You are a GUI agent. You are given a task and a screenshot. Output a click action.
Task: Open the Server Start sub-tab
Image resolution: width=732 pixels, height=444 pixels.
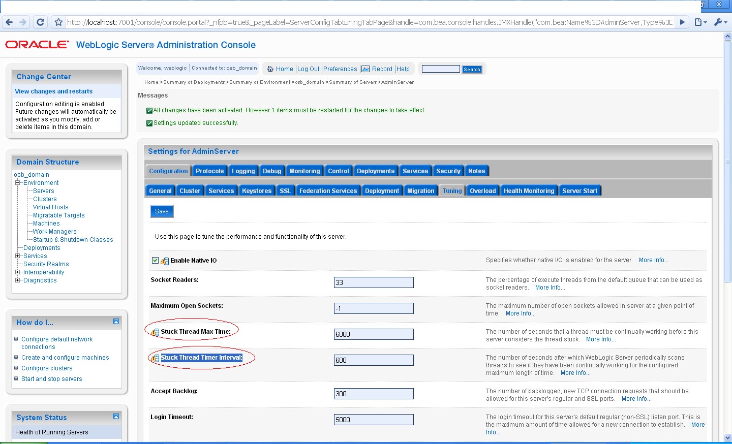579,191
